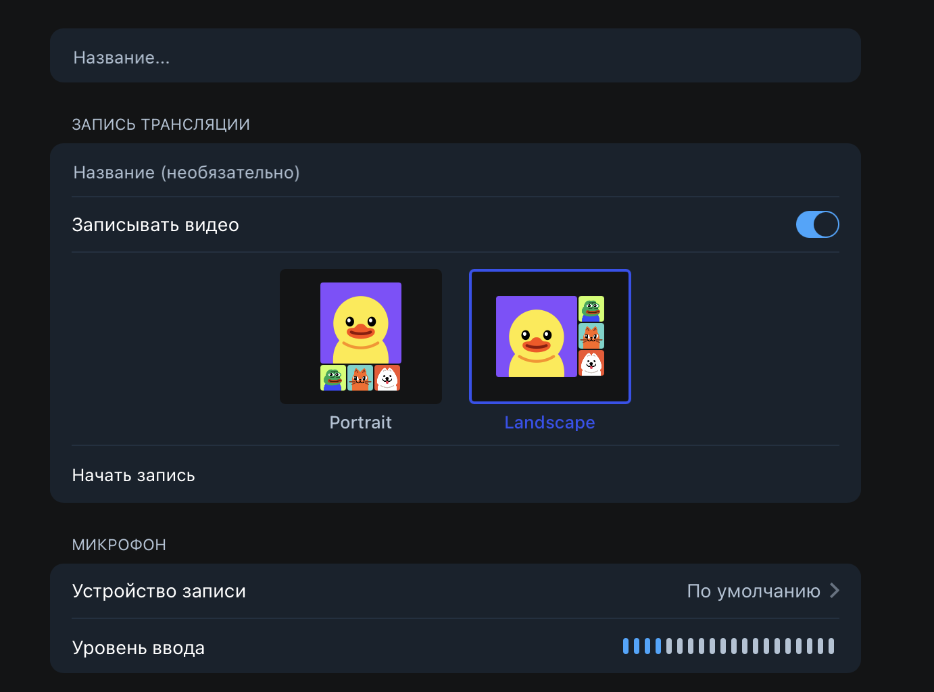Screen dimensions: 934x692
Task: Choose the Portrait text label option
Action: 360,422
